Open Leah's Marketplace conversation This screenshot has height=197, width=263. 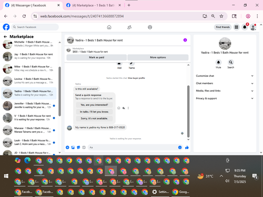pyautogui.click(x=29, y=142)
